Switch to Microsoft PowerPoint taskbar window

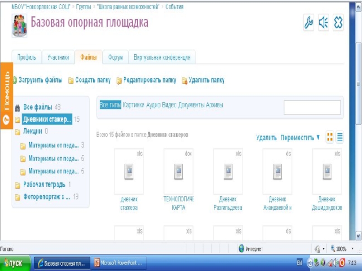click(x=119, y=263)
